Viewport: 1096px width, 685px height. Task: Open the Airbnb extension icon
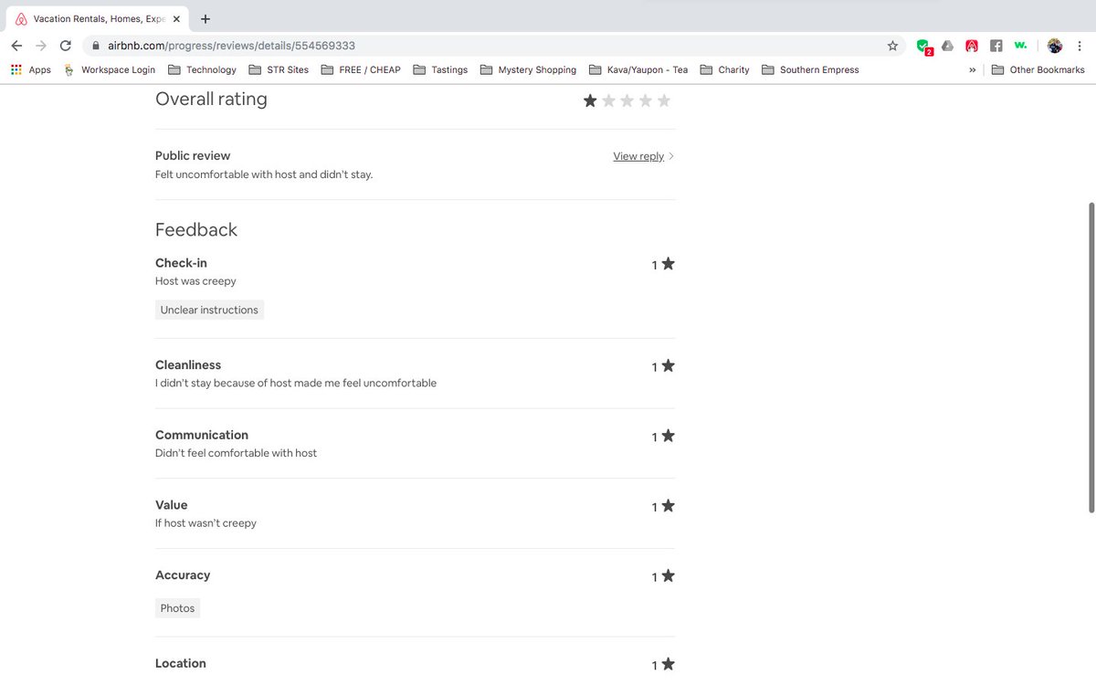click(x=971, y=45)
